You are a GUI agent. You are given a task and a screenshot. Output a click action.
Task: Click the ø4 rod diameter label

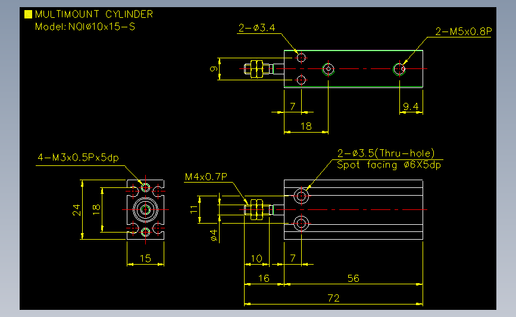[x=214, y=236]
